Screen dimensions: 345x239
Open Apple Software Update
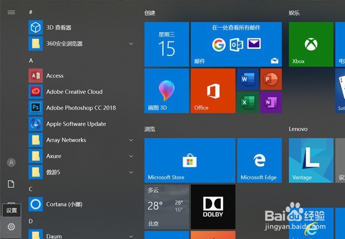(x=81, y=124)
